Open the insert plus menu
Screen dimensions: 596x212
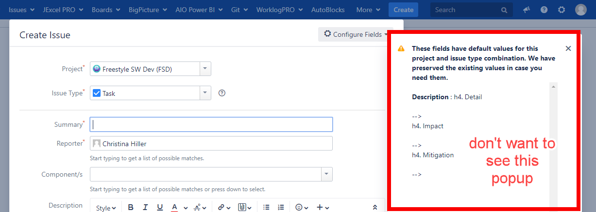point(323,207)
